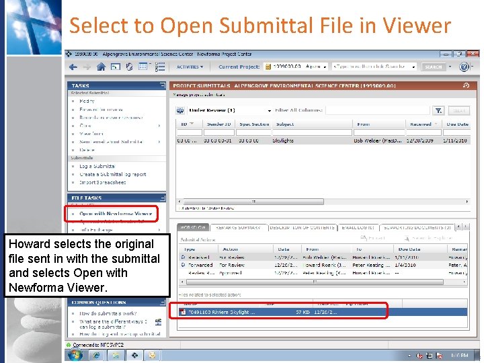Click Log a Submittal link
Screen dimensions: 484x363
coord(97,166)
